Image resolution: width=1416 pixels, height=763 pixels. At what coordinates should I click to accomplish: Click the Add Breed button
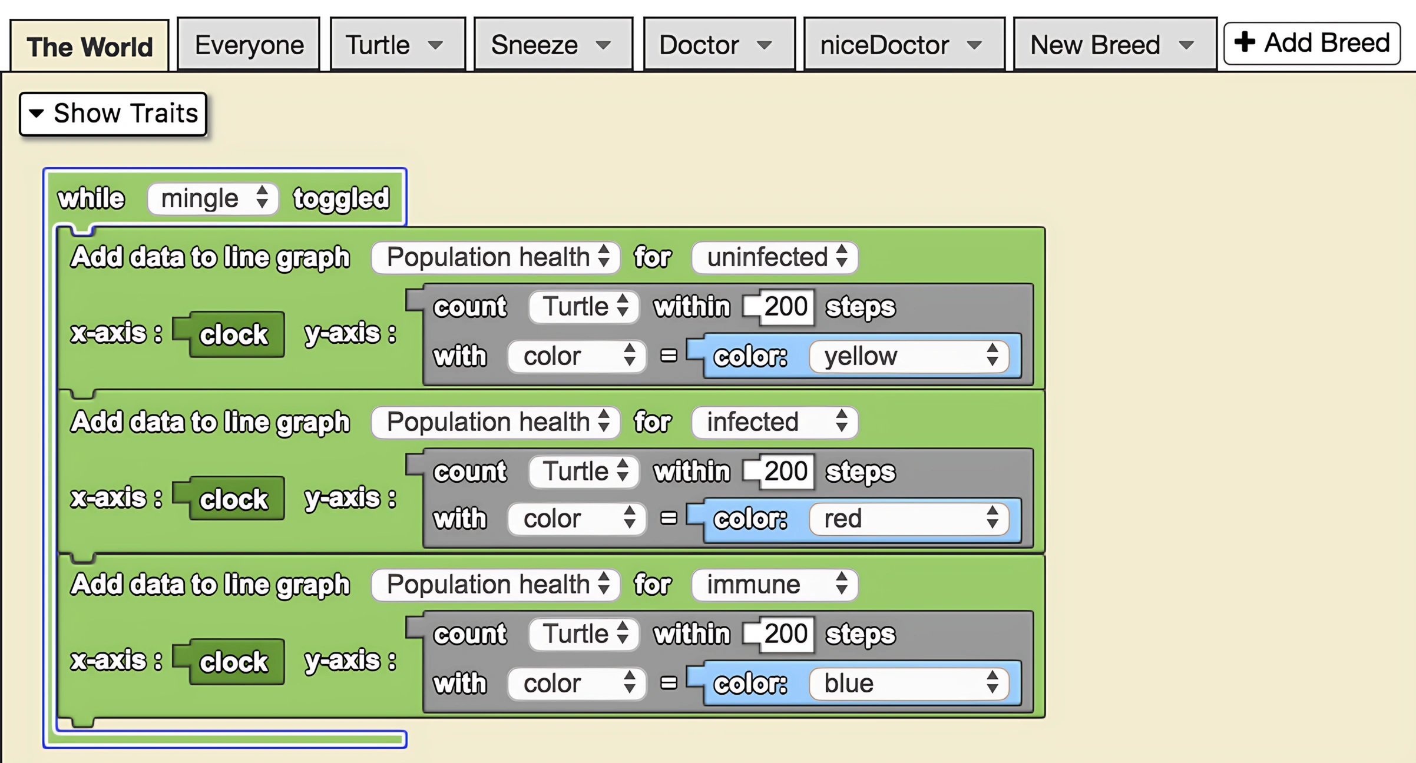click(1312, 42)
